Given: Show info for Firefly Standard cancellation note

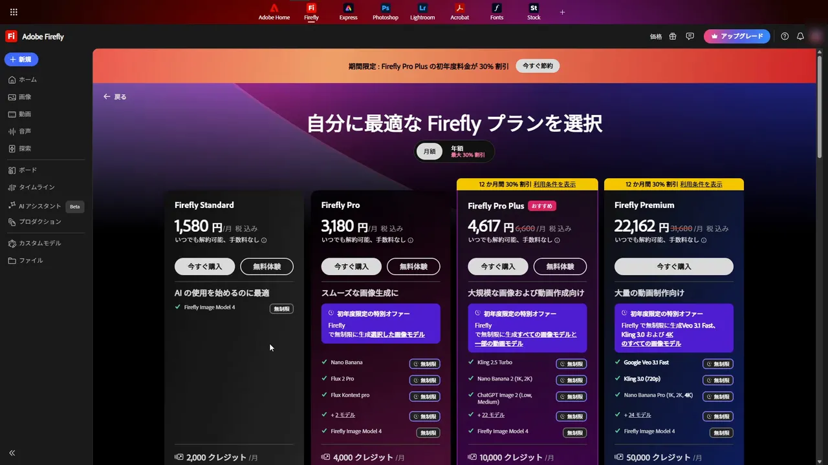Looking at the screenshot, I should click(264, 240).
